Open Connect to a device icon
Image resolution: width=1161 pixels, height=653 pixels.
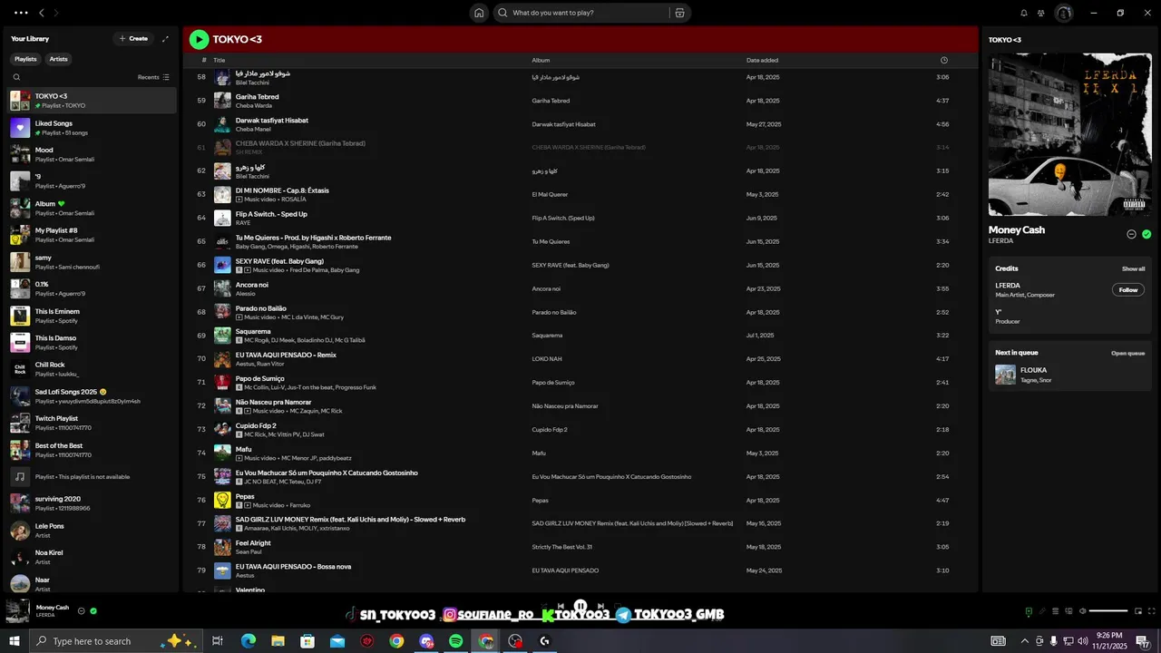coord(1069,611)
